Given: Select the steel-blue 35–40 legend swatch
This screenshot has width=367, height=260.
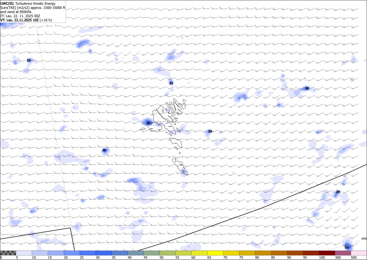Looking at the screenshot, I should click(120, 253).
